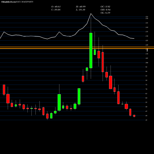Screen dimensions: 154x154
Task: Click the 50 price axis label
Action: point(146,107)
